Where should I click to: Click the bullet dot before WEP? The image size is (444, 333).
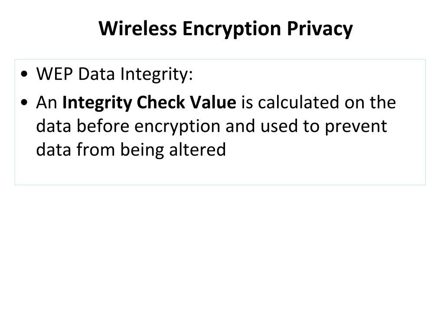(25, 74)
